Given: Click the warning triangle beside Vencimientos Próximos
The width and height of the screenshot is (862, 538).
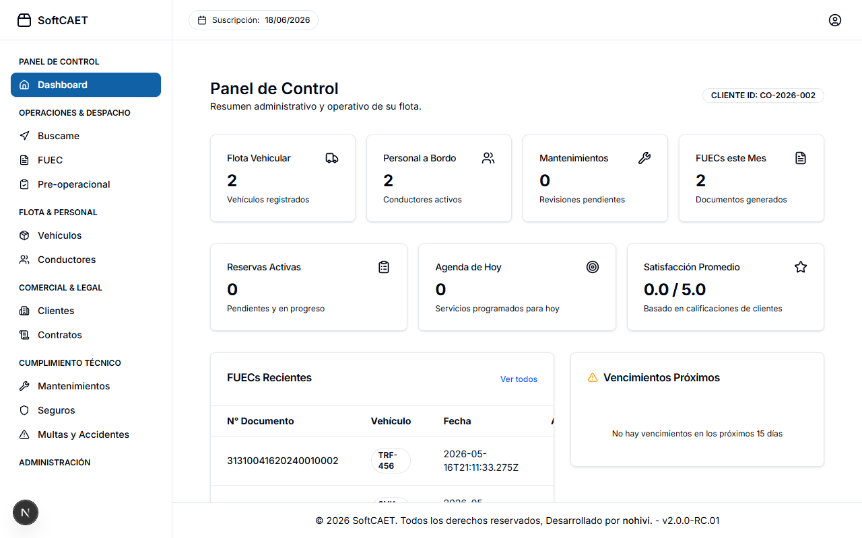Looking at the screenshot, I should [x=593, y=377].
